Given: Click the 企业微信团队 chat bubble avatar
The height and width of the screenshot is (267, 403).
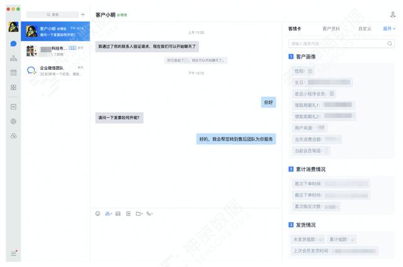Looking at the screenshot, I should click(x=31, y=70).
